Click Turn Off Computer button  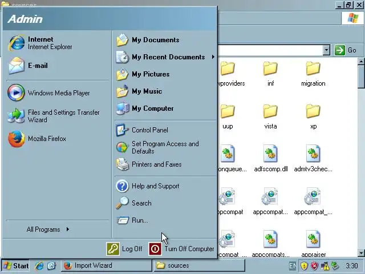[x=181, y=249]
